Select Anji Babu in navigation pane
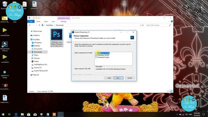This screenshot has width=208, height=117. coord(36,40)
